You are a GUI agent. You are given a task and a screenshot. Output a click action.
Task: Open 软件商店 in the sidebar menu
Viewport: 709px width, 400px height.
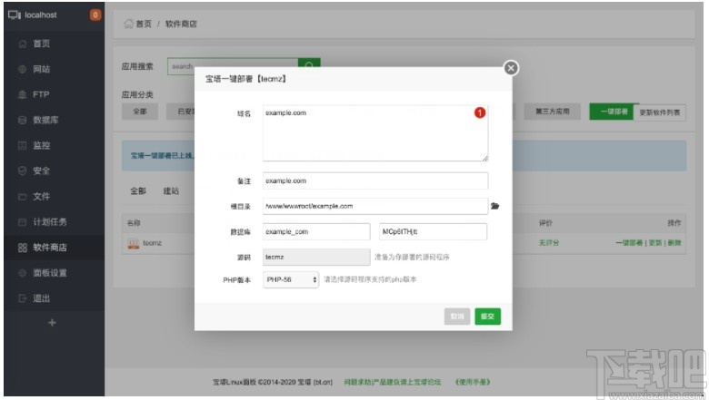[x=50, y=248]
